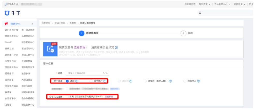Open help icon beside 通用 option
This screenshot has width=254, height=110.
click(x=77, y=81)
